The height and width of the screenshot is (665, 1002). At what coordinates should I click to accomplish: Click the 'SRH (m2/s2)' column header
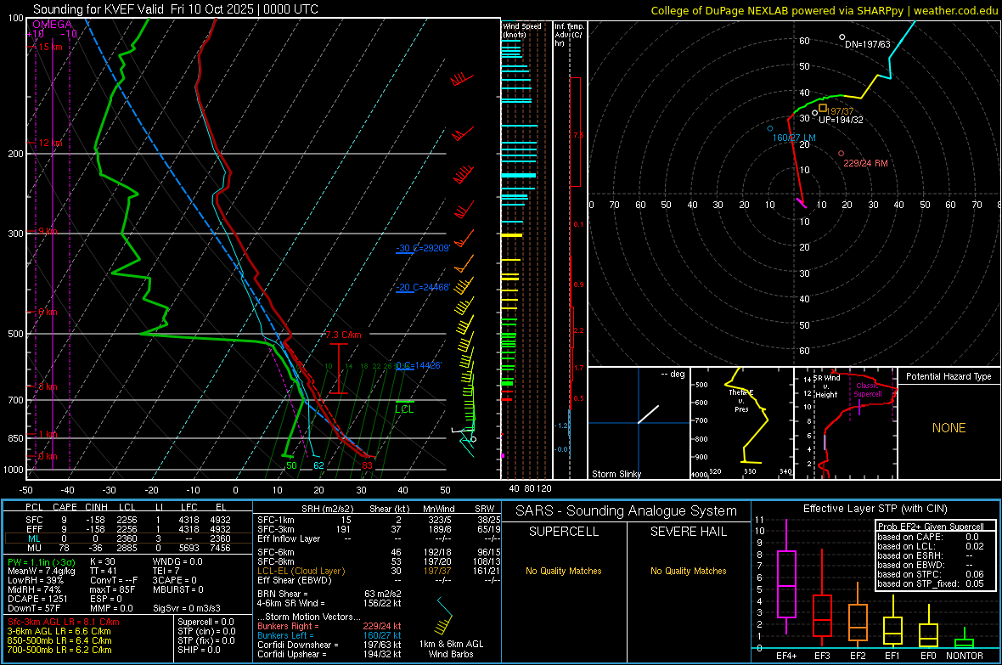click(327, 509)
